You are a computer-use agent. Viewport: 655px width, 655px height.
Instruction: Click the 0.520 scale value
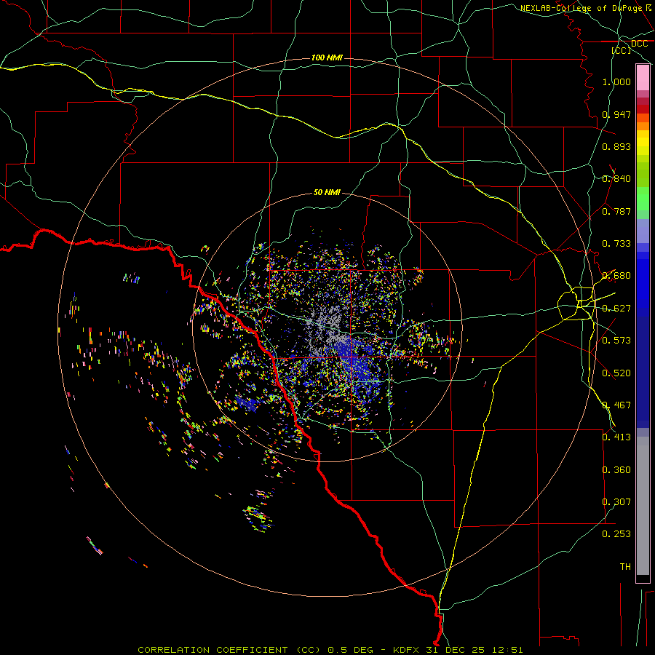616,373
